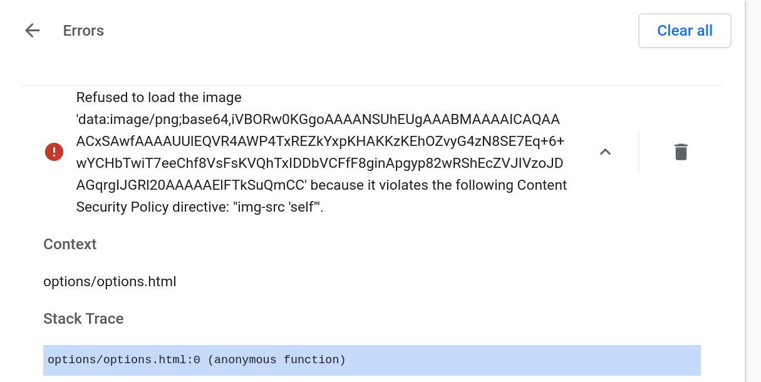The image size is (761, 382).
Task: Click the base64 data:image URL text
Action: [313, 141]
